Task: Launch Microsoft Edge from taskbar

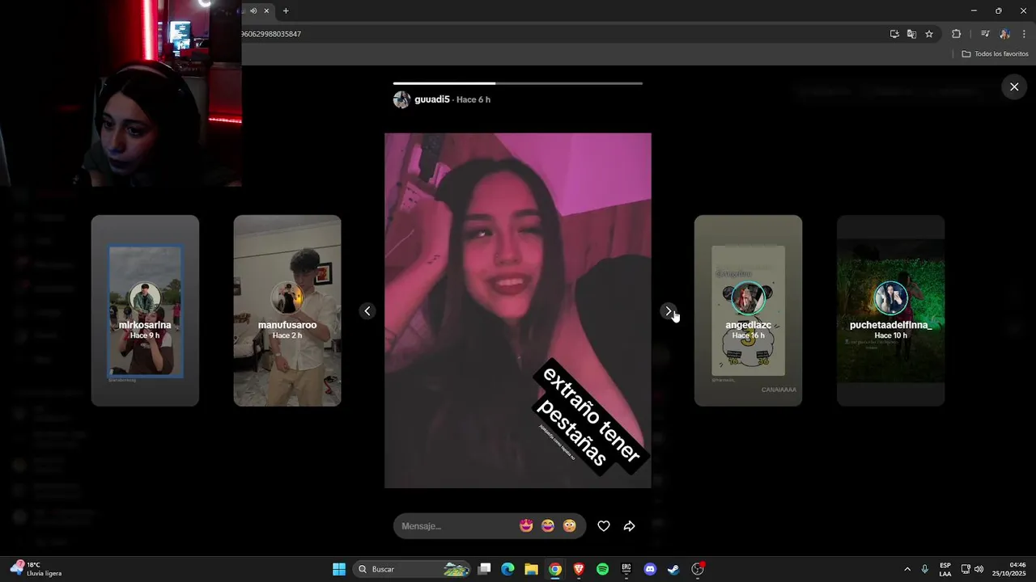Action: (x=507, y=569)
